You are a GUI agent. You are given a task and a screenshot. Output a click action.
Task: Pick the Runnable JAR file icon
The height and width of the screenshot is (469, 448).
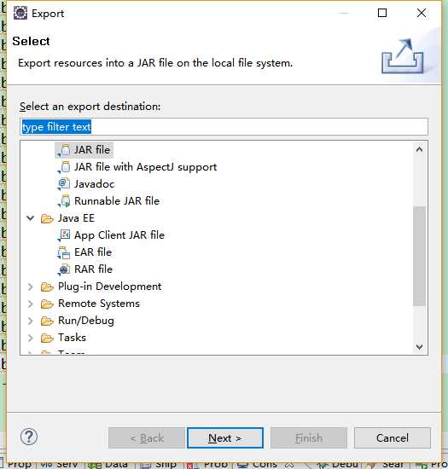pos(64,201)
